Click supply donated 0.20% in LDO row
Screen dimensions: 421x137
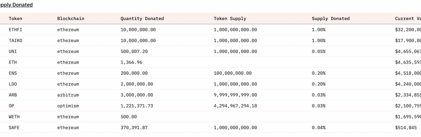(318, 84)
